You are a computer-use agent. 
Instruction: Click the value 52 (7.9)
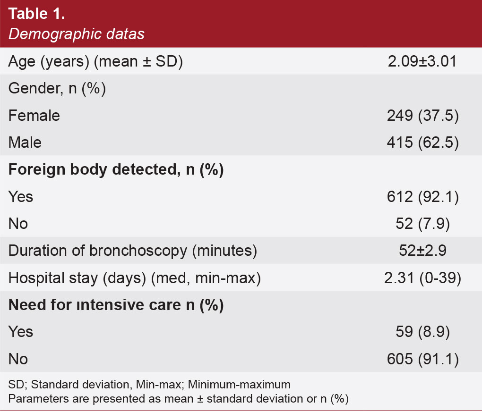click(422, 224)
